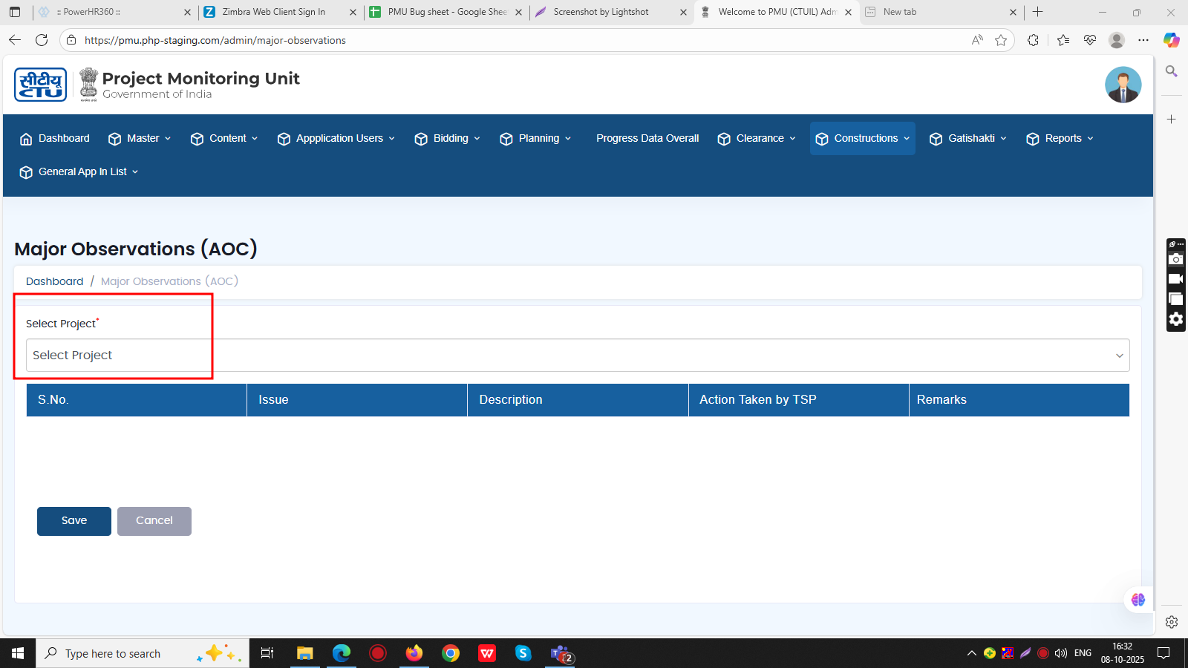
Task: Open the user profile avatar
Action: [x=1122, y=85]
